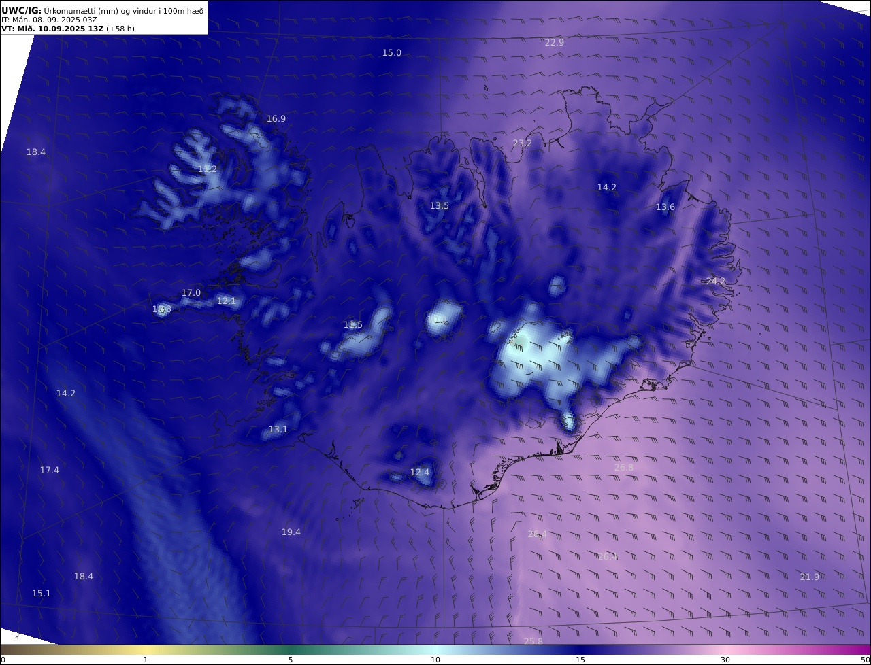This screenshot has height=665, width=871.
Task: Click the map value 15.1
Action: pos(41,593)
